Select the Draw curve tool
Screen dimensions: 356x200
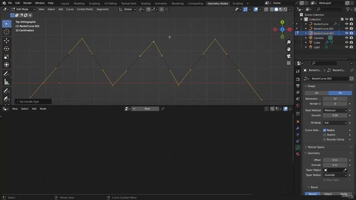pyautogui.click(x=7, y=91)
